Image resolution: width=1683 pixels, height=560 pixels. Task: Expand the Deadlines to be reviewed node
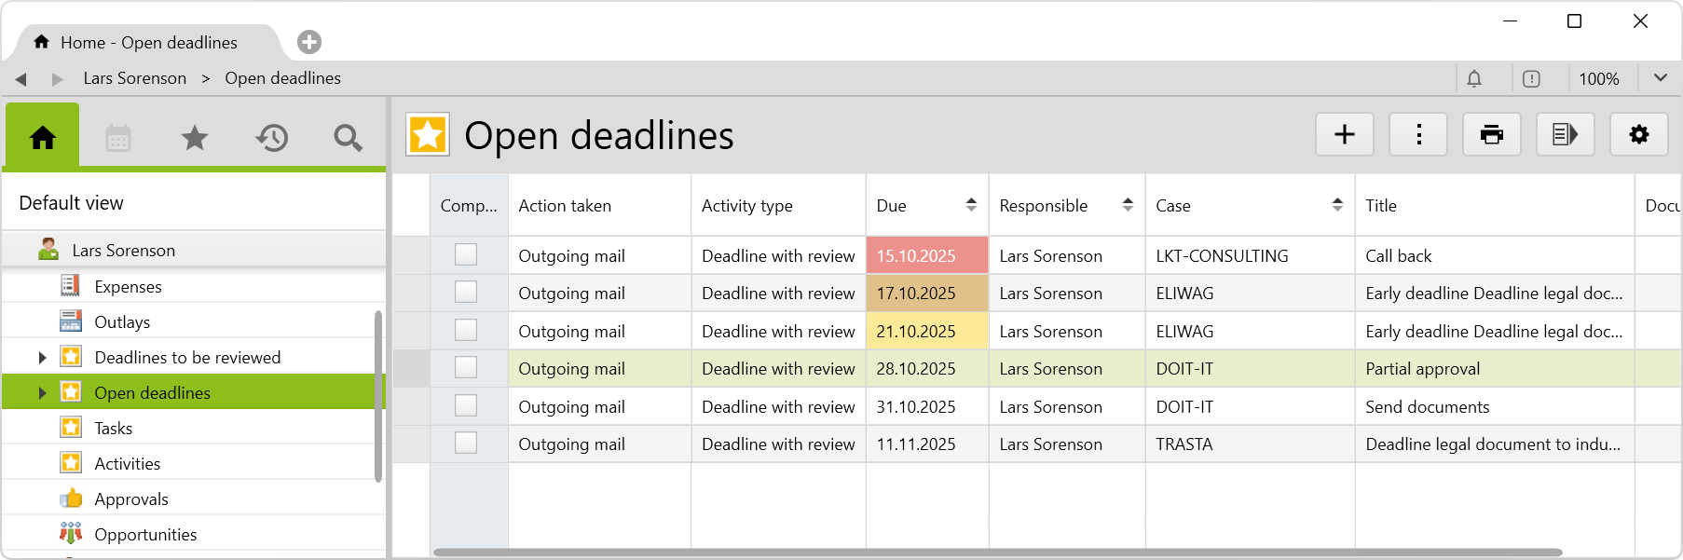coord(42,358)
